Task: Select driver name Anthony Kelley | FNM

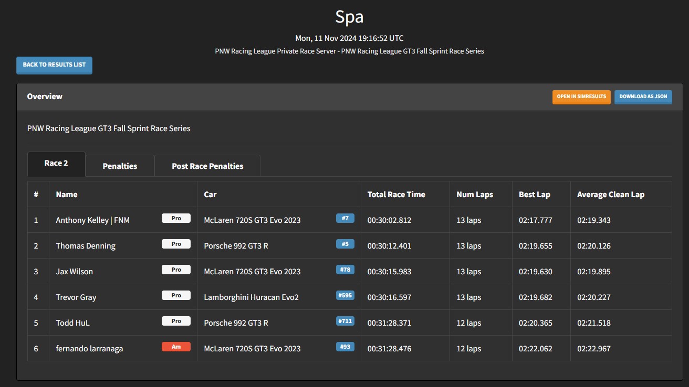Action: click(x=92, y=220)
